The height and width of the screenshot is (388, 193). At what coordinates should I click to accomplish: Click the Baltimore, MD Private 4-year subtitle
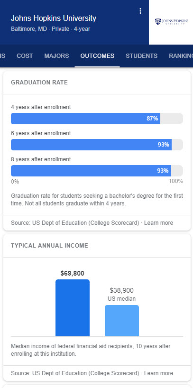(x=50, y=29)
